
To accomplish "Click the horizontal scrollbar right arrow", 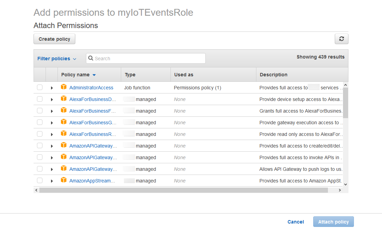I will (340, 190).
